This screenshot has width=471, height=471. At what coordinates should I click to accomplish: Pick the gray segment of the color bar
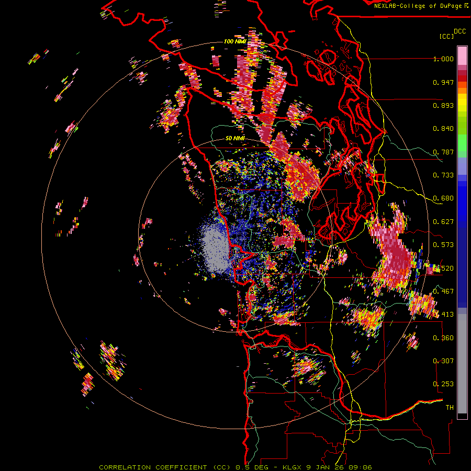coord(462,361)
